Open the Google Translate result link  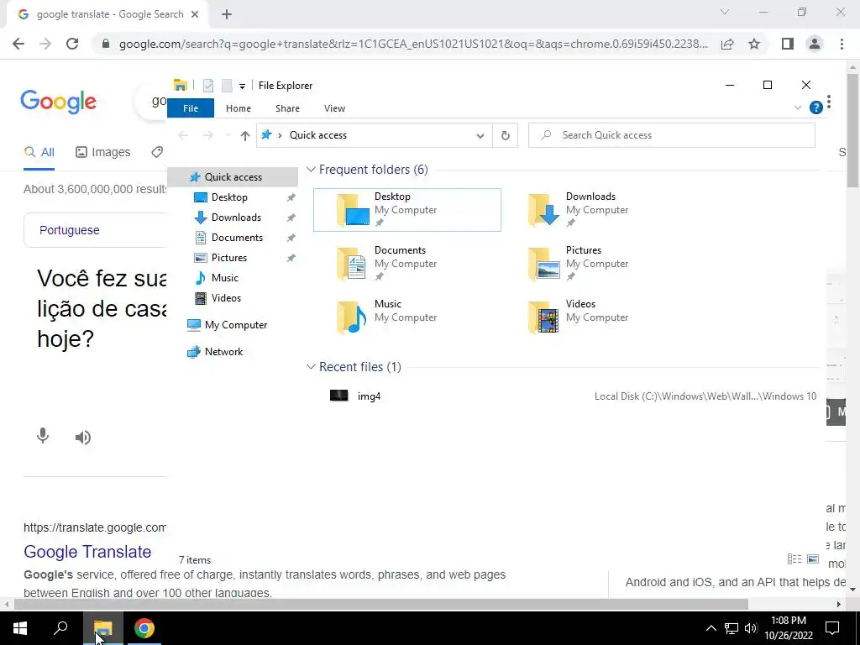(x=87, y=551)
